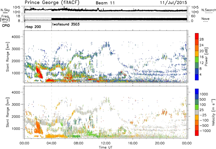Select the 'twofsound 3503' CPID marker
Viewport: 216px width, 149px height.
[66, 24]
